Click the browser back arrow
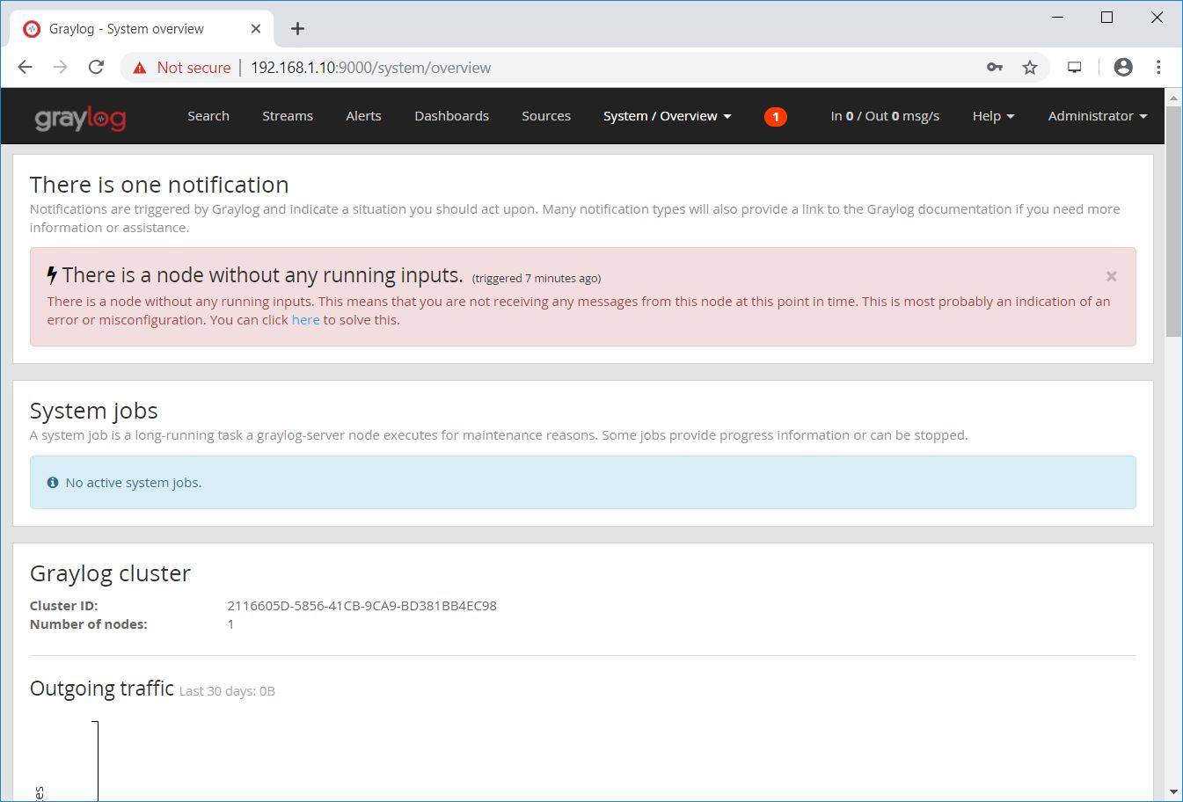 (x=24, y=67)
